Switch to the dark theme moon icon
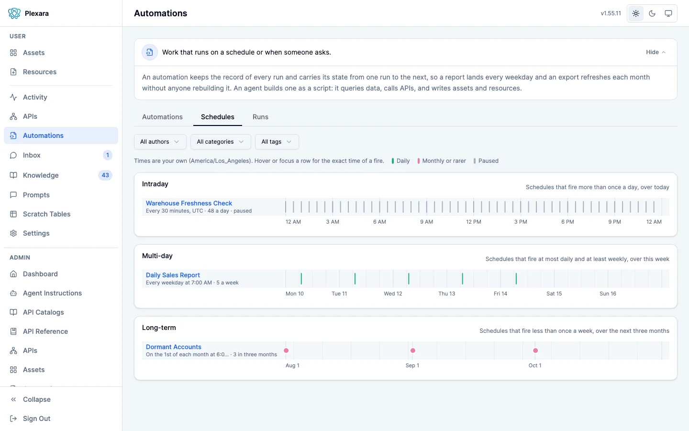The height and width of the screenshot is (431, 689). coord(652,13)
